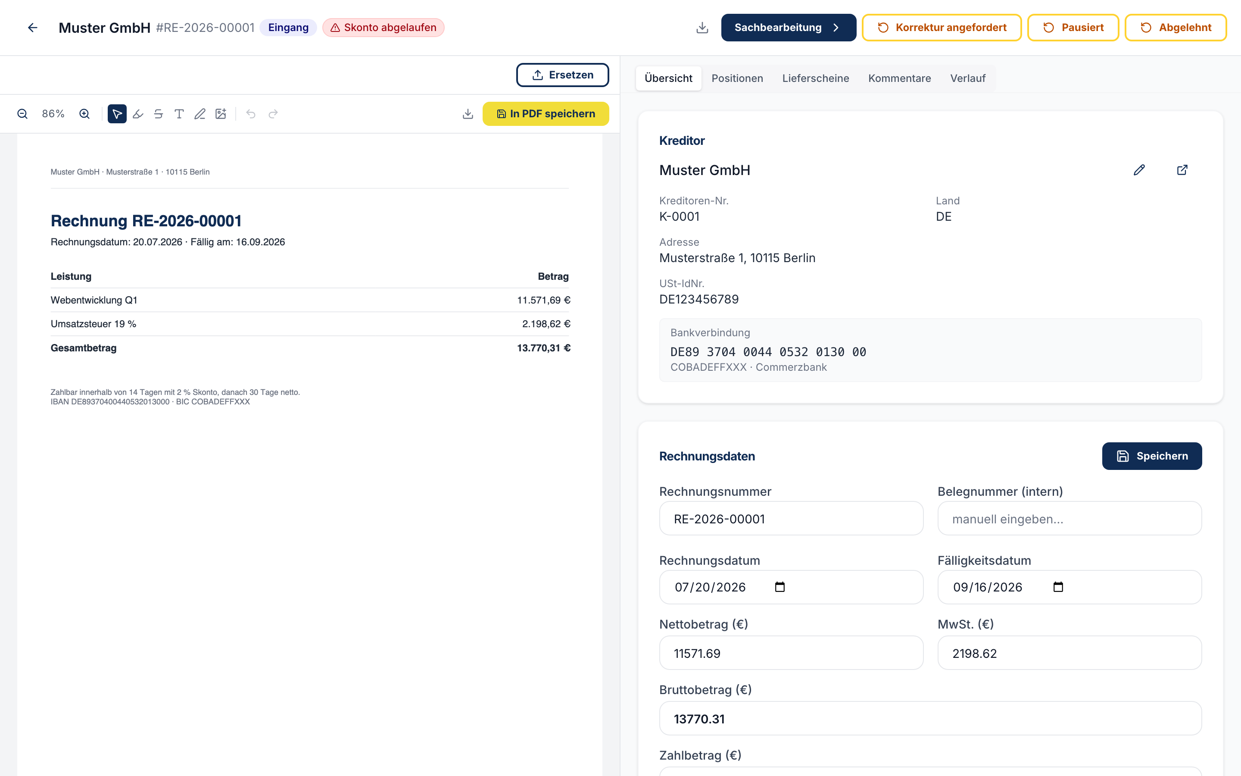Viewport: 1241px width, 776px height.
Task: Mark invoice as Abgelehnt
Action: point(1176,28)
